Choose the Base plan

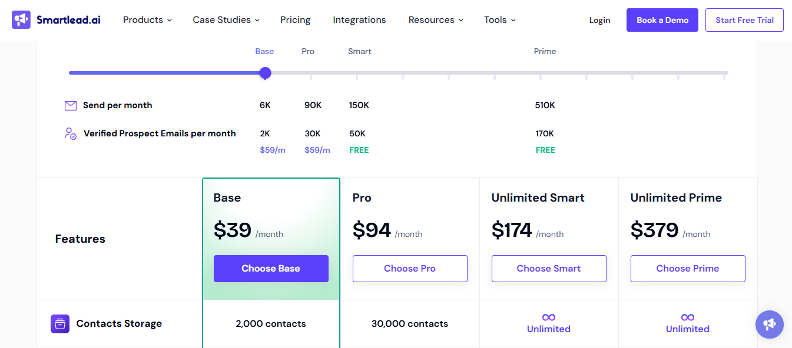[271, 268]
